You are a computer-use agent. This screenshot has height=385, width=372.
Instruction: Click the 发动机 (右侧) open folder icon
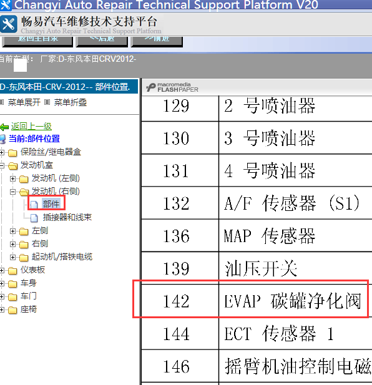point(24,192)
